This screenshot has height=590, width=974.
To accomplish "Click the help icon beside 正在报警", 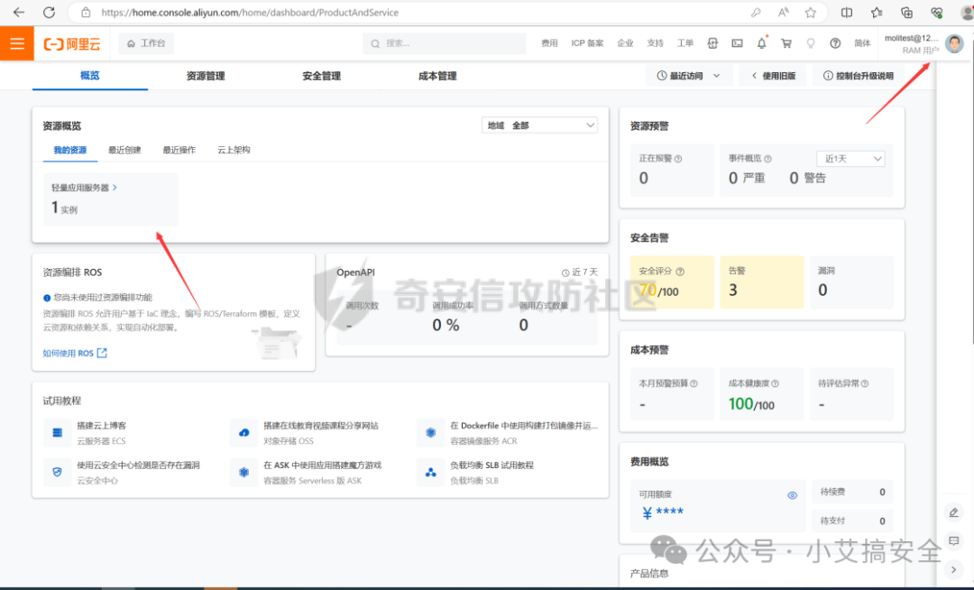I will pos(678,159).
